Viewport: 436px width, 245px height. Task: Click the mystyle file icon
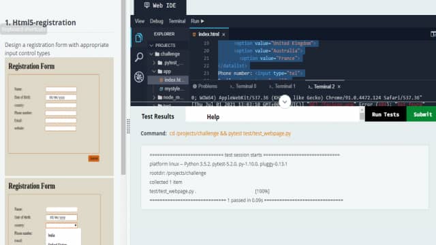(x=161, y=89)
